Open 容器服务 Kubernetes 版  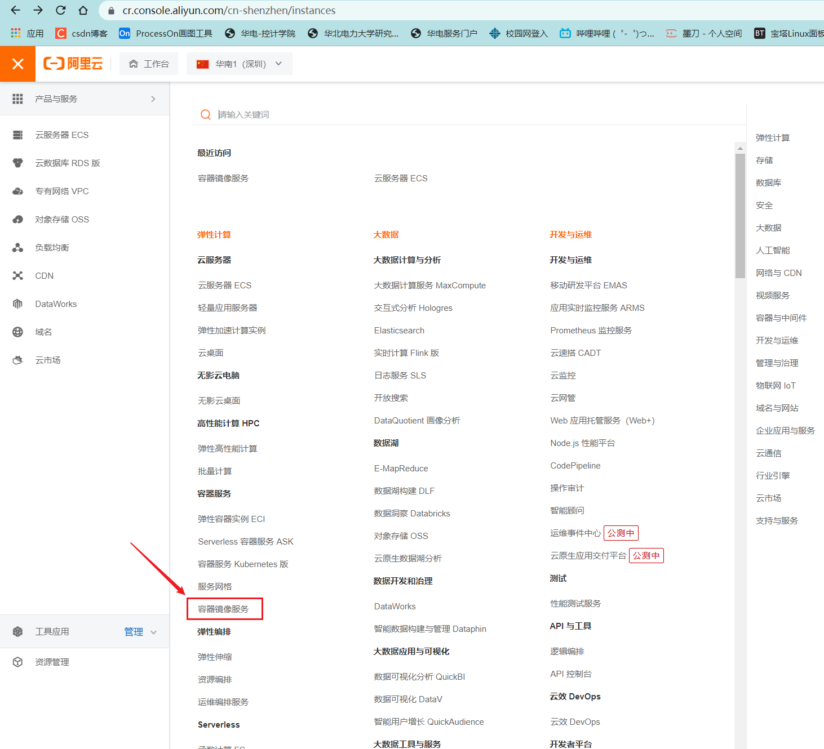pyautogui.click(x=243, y=564)
